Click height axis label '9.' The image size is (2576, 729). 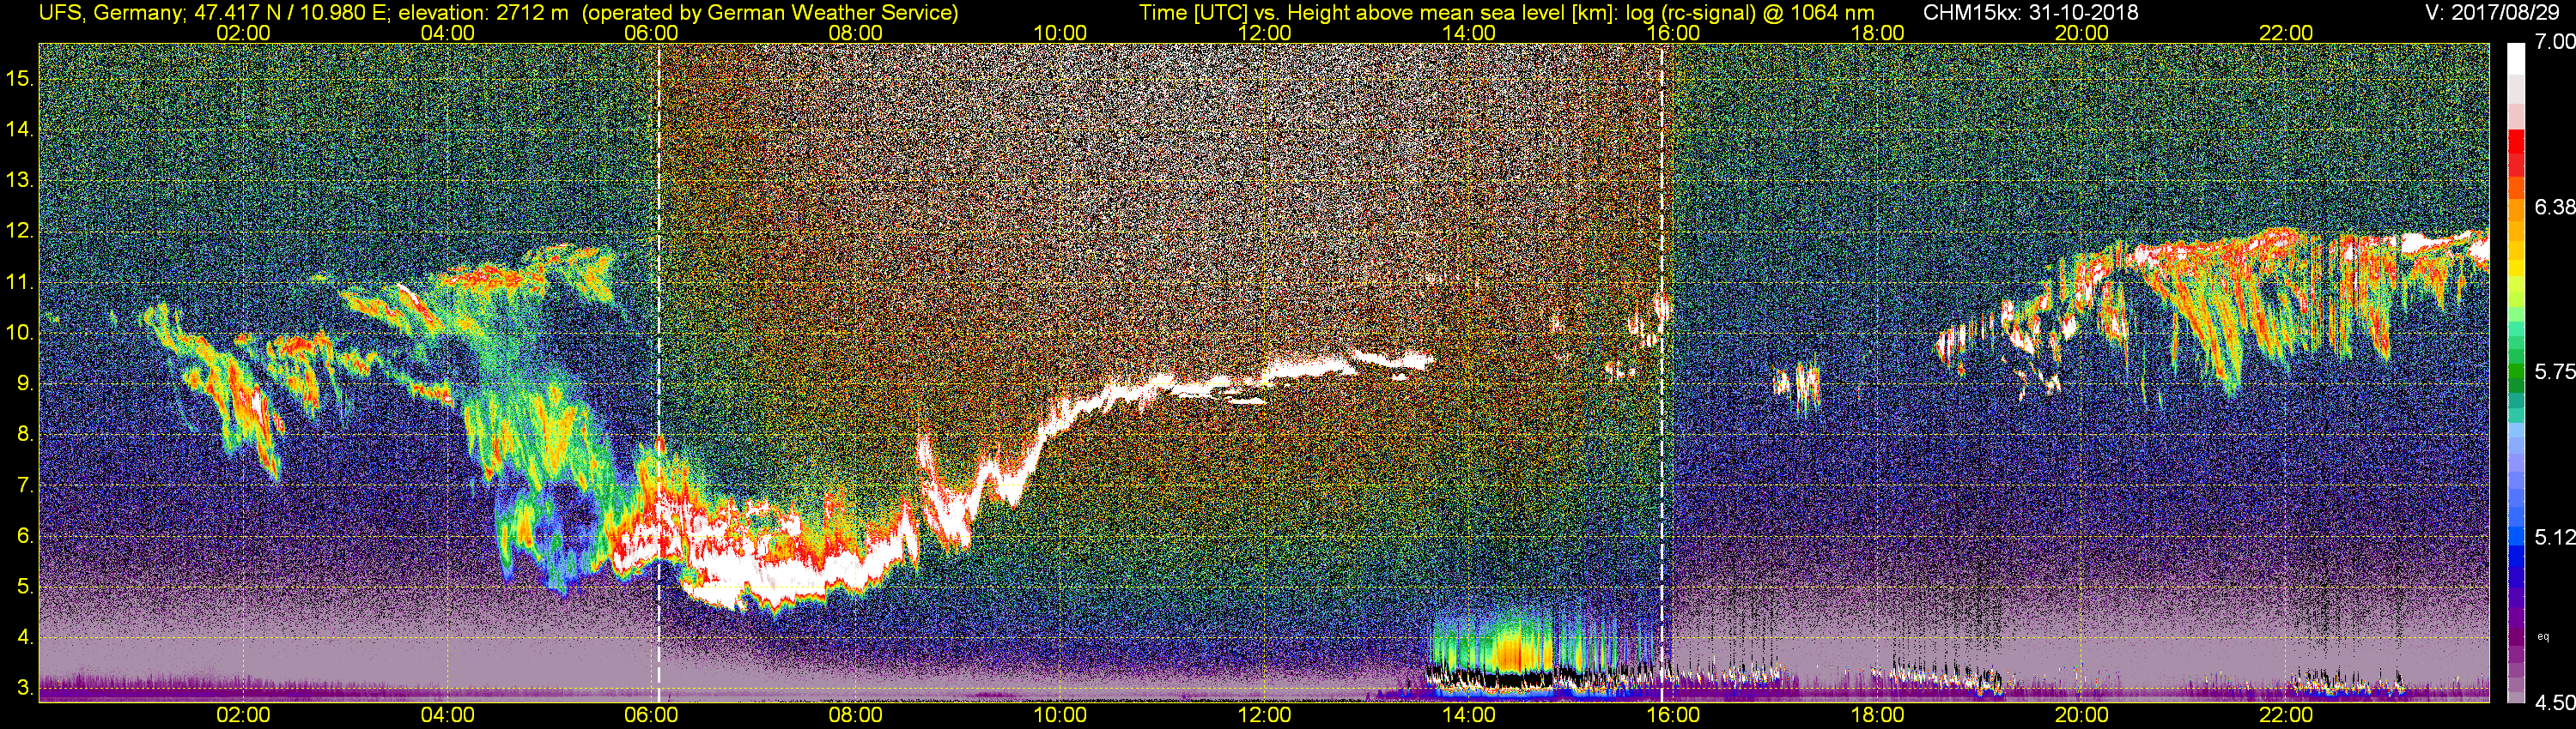[x=26, y=383]
